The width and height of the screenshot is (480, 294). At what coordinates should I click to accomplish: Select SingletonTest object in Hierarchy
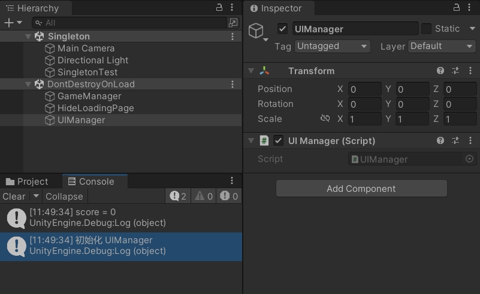(87, 72)
